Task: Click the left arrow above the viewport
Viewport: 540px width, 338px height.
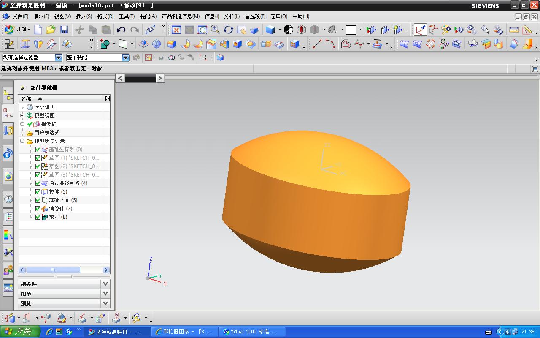Action: point(120,78)
